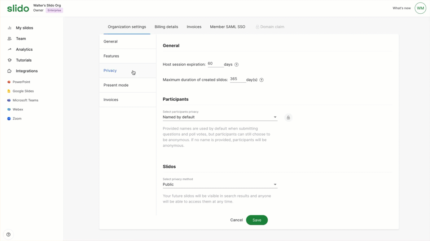Open the WM user avatar menu

420,8
